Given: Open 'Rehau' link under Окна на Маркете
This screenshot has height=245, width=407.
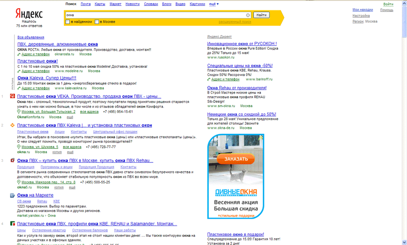Looking at the screenshot, I should pyautogui.click(x=42, y=201).
